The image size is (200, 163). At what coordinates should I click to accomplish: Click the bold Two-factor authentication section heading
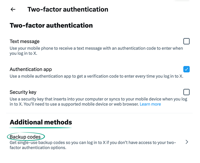click(51, 25)
